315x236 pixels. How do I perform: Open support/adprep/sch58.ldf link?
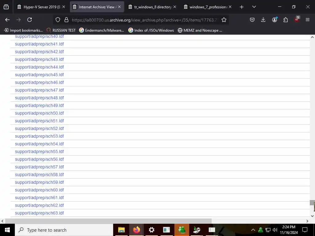[39, 175]
